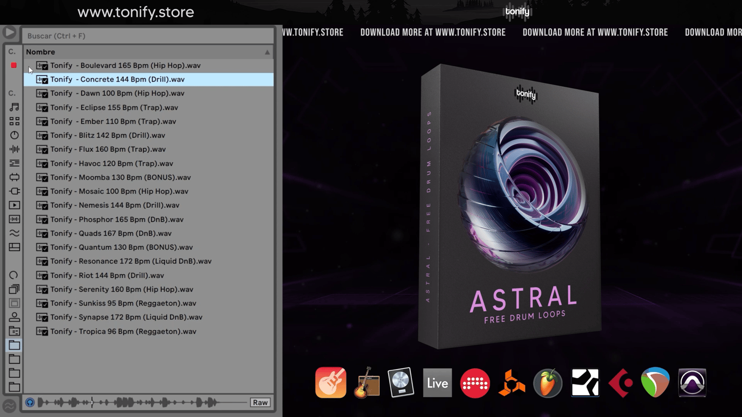Image resolution: width=742 pixels, height=417 pixels.
Task: Select Tonify - Concrete 144 Bpm (Drill).wav
Action: 148,79
